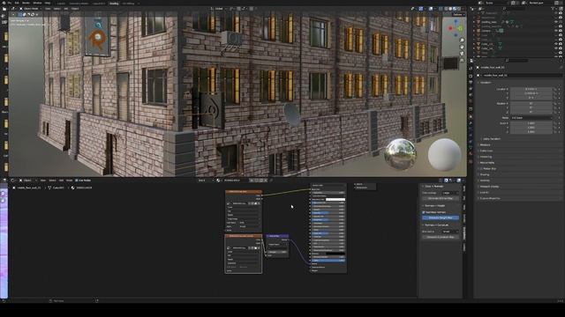Image resolution: width=565 pixels, height=317 pixels.
Task: Expand the Instancing panel
Action: point(486,157)
